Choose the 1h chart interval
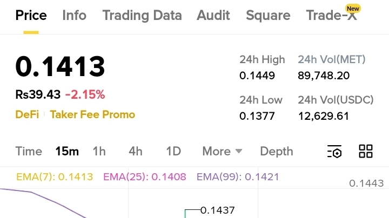This screenshot has height=218, width=389. tap(99, 152)
